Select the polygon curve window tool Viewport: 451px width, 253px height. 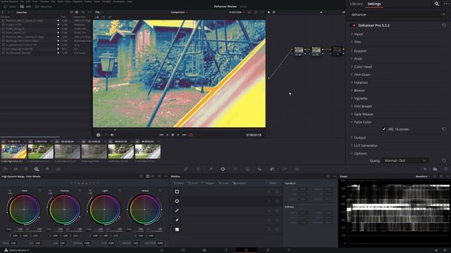click(177, 220)
